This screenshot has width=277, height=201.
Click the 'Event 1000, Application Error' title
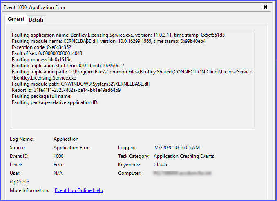[x=35, y=7]
